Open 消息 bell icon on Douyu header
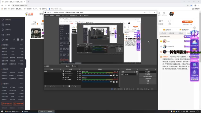201x113 pixels. click(159, 13)
